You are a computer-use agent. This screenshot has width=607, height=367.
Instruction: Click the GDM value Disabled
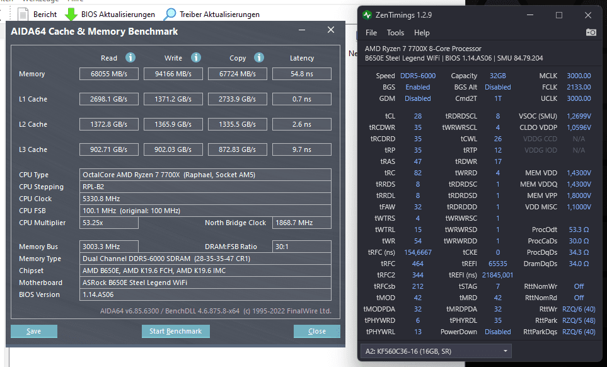(418, 98)
